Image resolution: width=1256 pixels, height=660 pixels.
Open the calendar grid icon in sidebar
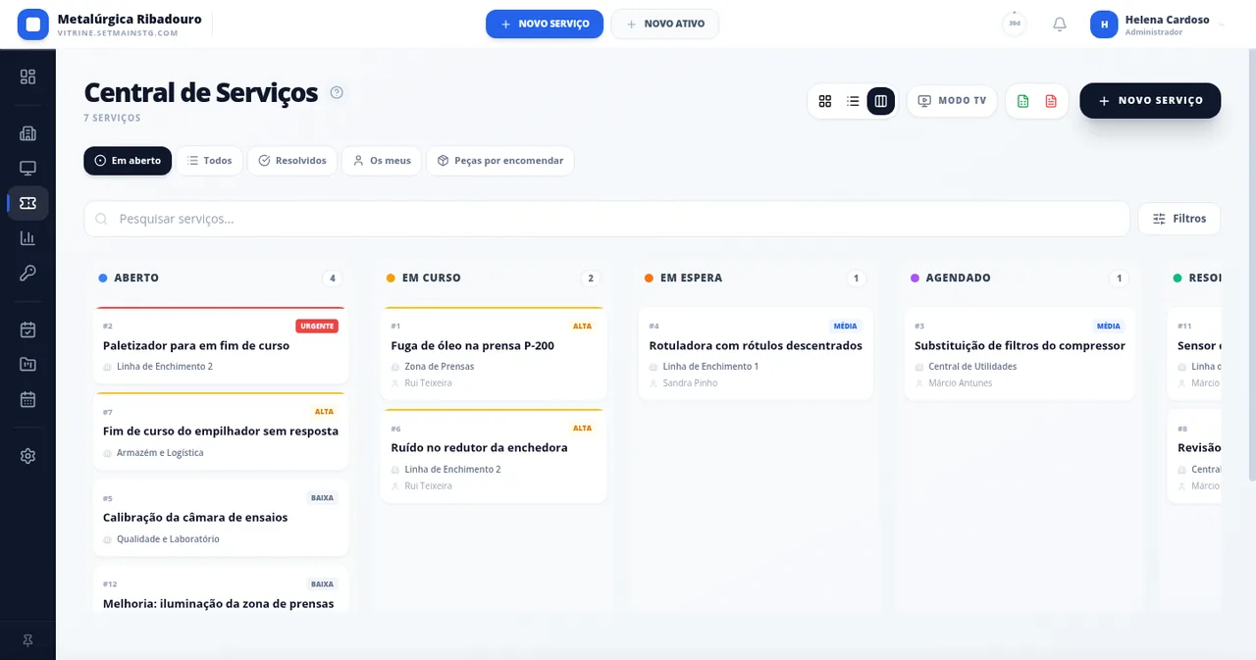coord(27,399)
